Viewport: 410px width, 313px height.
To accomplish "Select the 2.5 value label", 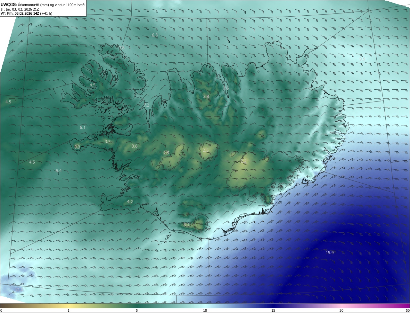I will pos(206,150).
